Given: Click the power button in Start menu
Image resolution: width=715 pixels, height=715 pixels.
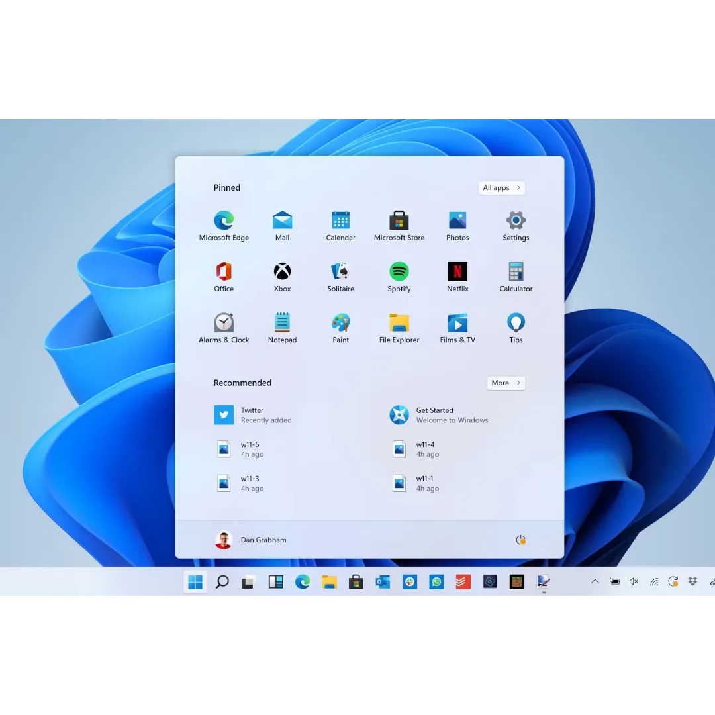Looking at the screenshot, I should click(x=521, y=540).
